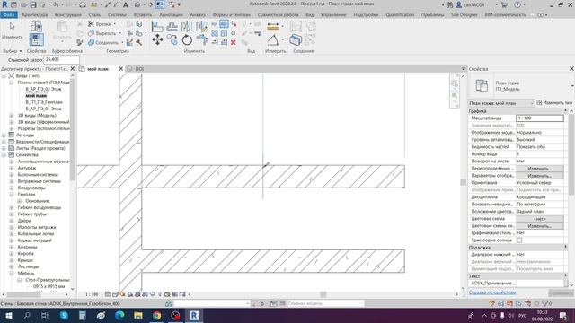Open the File Explorer taskbar icon
Viewport: 575px width, 323px height.
[138, 315]
